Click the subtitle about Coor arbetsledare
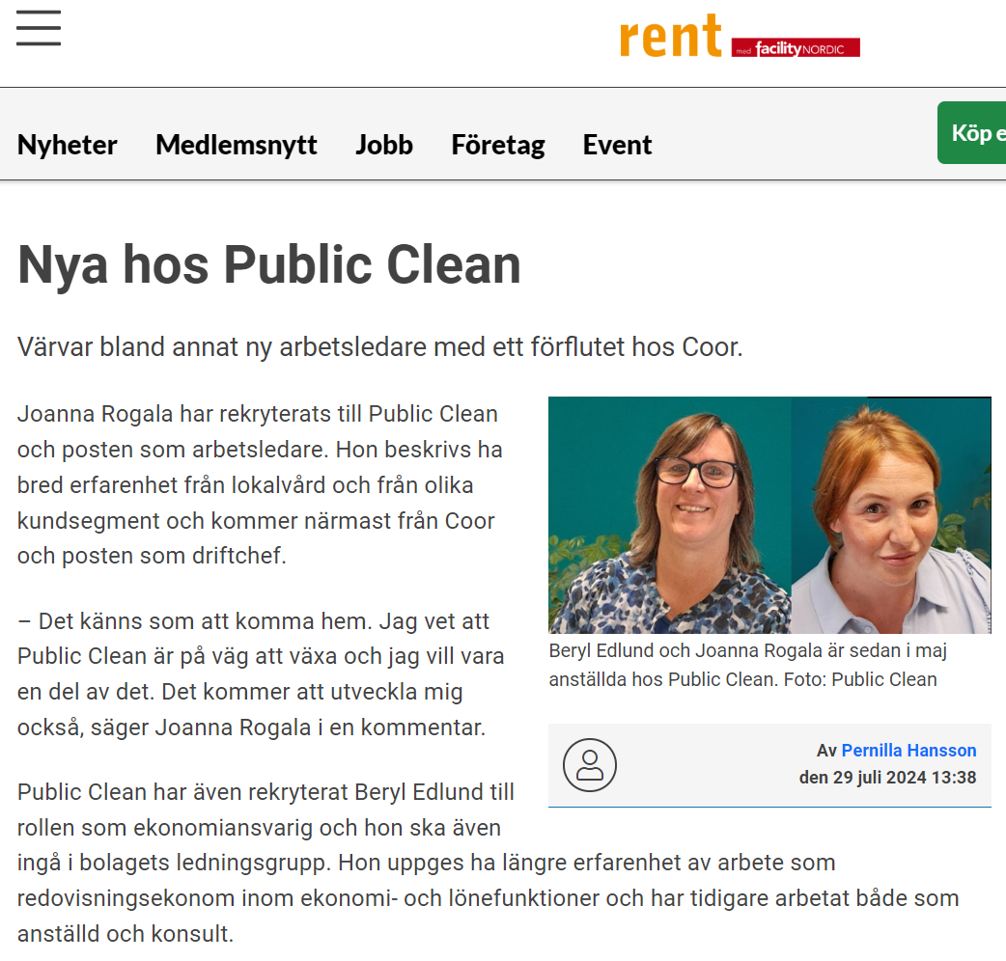This screenshot has height=961, width=1006. click(379, 346)
